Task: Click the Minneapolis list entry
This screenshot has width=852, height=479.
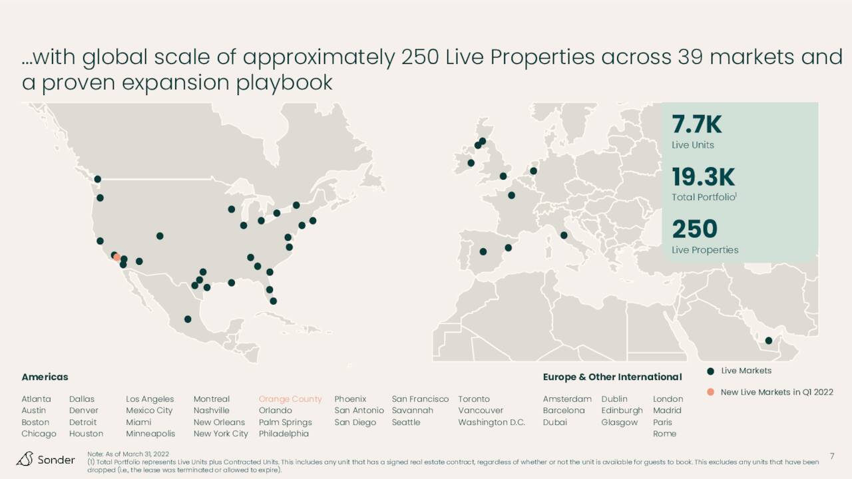Action: (150, 434)
